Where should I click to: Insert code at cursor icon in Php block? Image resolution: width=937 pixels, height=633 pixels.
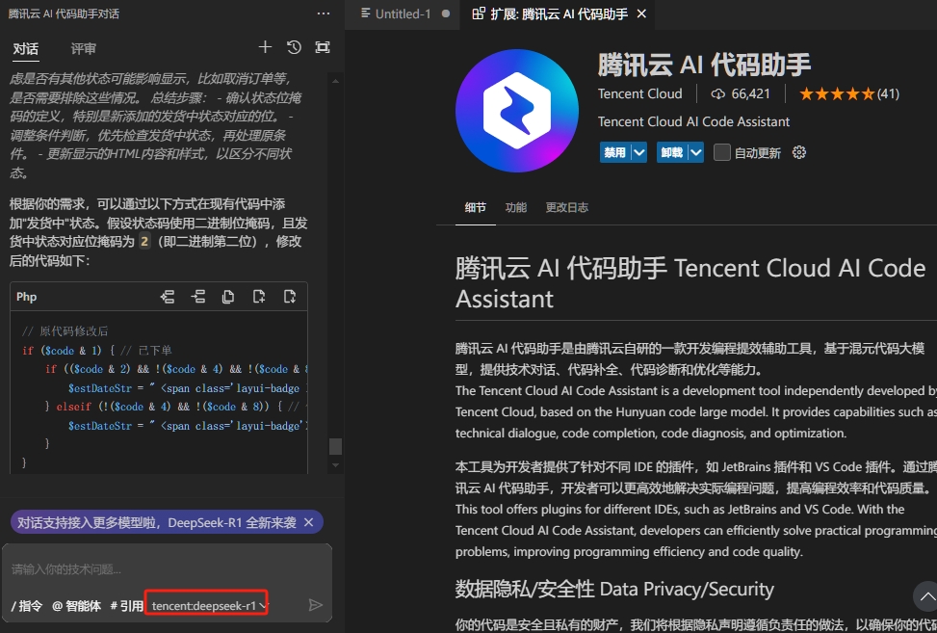(168, 297)
